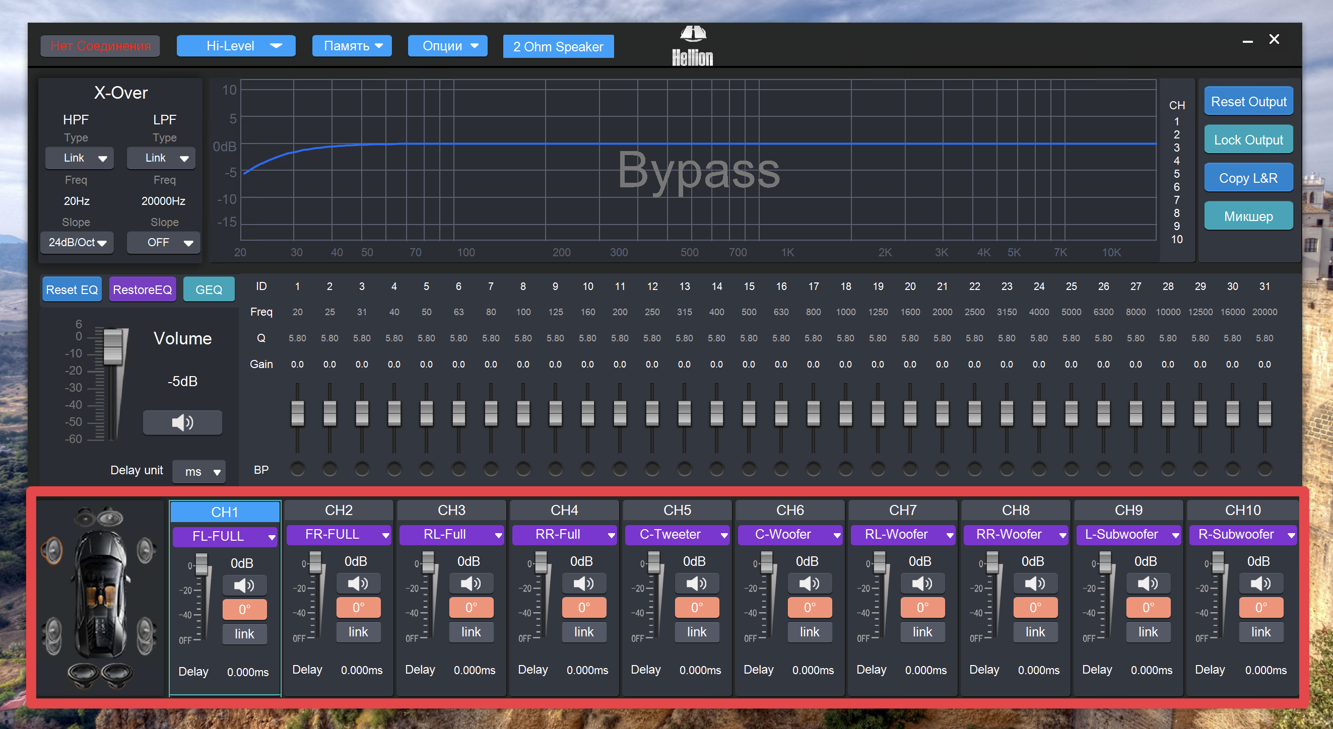The width and height of the screenshot is (1333, 729).
Task: Click the 1000 Hz EQ gain slider handle
Action: tap(845, 413)
